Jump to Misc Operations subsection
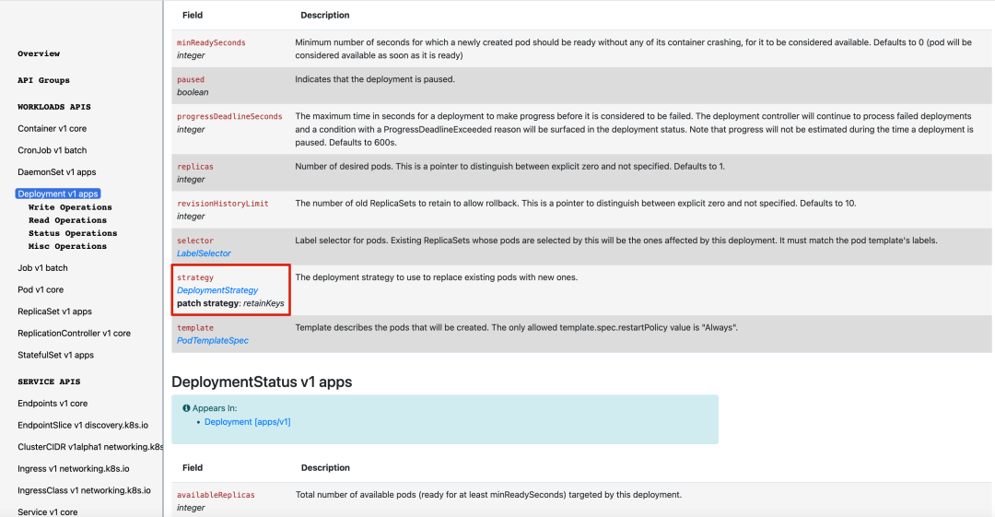This screenshot has height=517, width=995. pyautogui.click(x=67, y=246)
